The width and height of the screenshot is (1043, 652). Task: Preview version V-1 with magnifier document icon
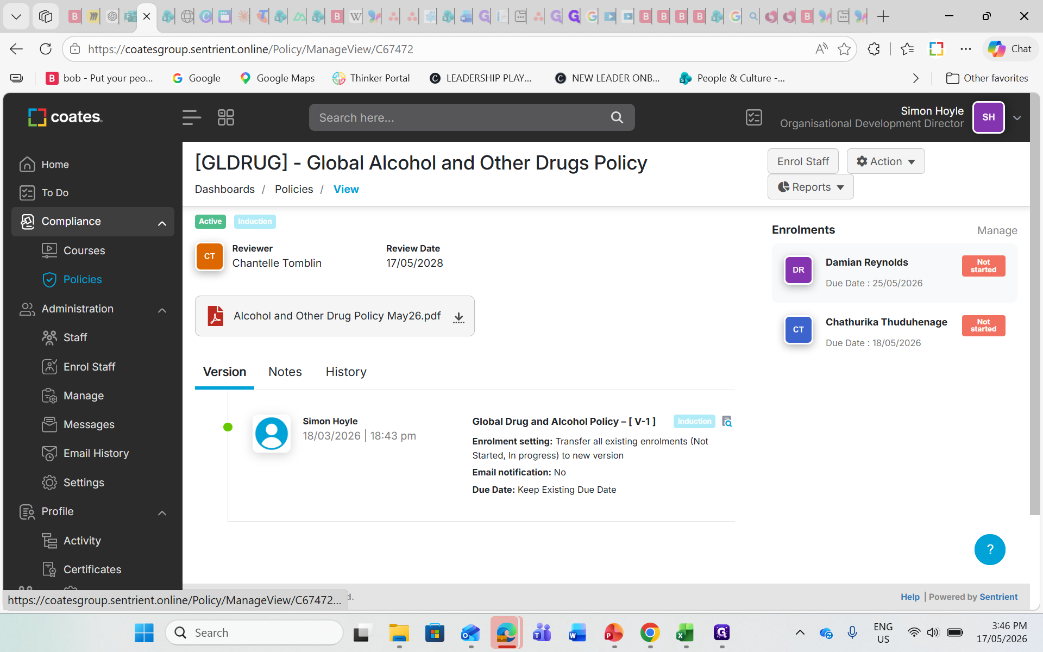tap(727, 421)
